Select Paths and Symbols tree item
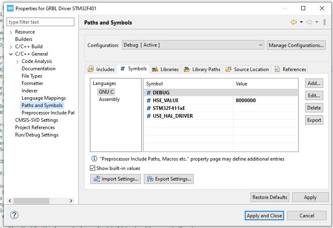 [x=42, y=105]
